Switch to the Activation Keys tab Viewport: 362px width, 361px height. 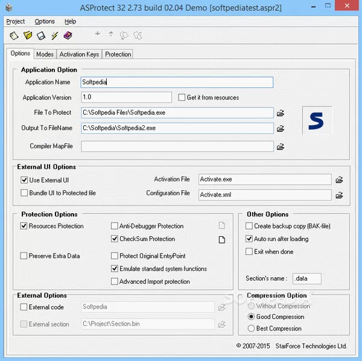(x=79, y=54)
